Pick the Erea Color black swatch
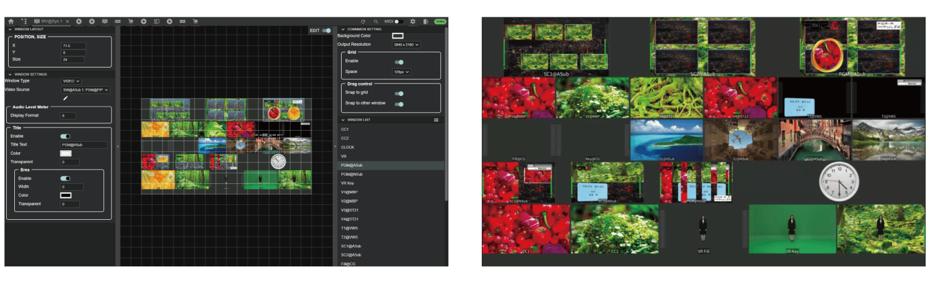The height and width of the screenshot is (283, 930). [x=66, y=195]
